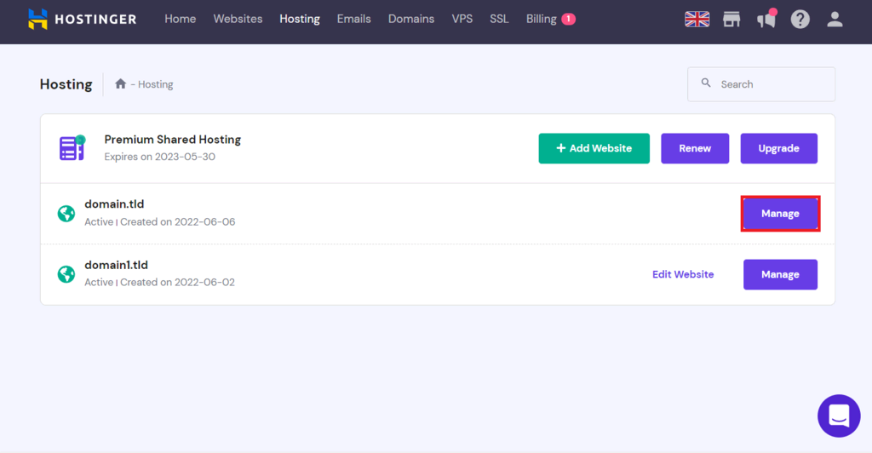
Task: View announcements via megaphone icon
Action: (x=766, y=19)
